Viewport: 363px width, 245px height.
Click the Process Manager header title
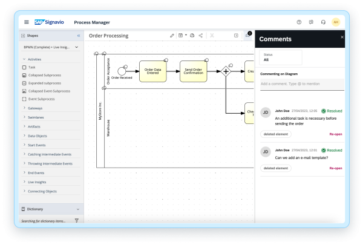coord(92,22)
